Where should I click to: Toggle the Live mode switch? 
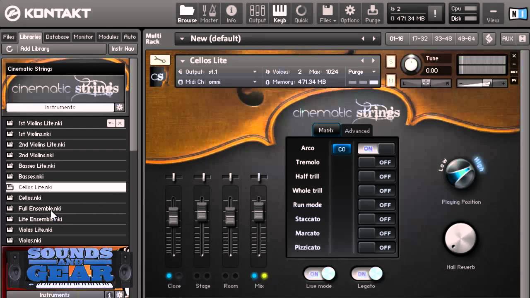point(319,274)
